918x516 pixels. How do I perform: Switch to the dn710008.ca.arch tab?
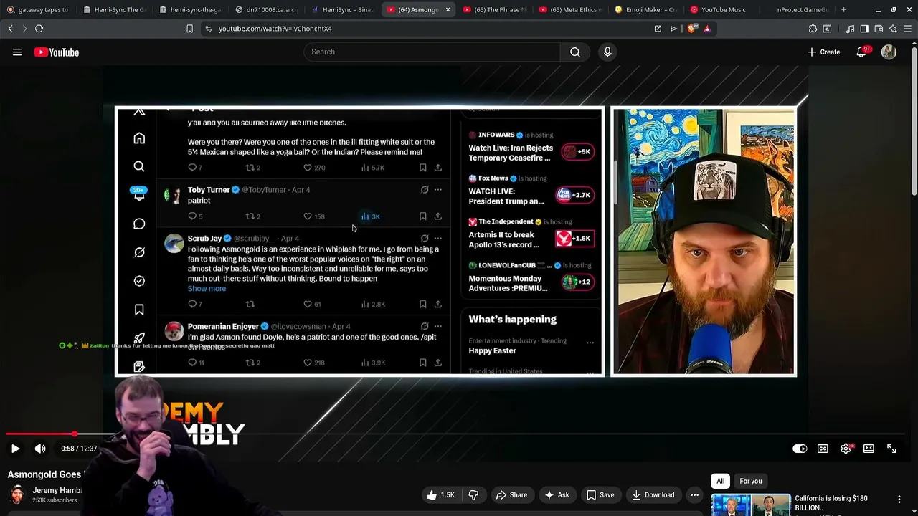[x=265, y=9]
